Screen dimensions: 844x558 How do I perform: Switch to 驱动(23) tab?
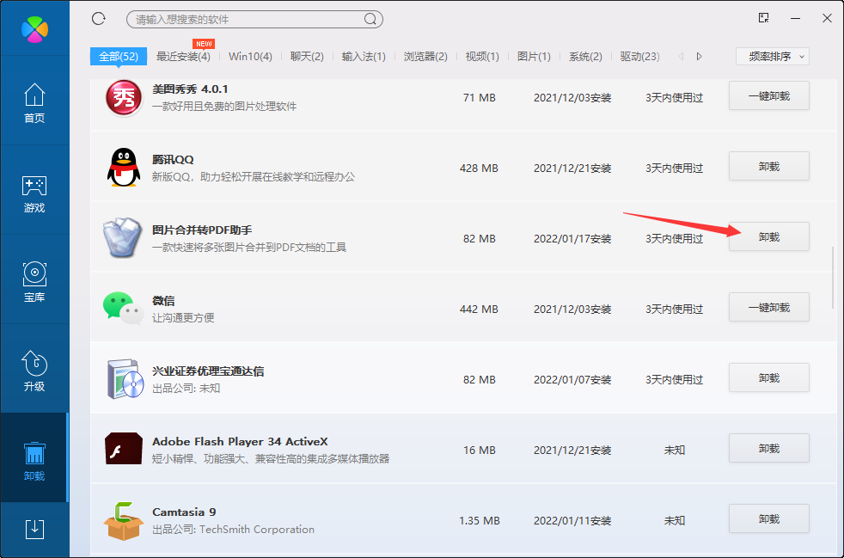click(x=640, y=56)
